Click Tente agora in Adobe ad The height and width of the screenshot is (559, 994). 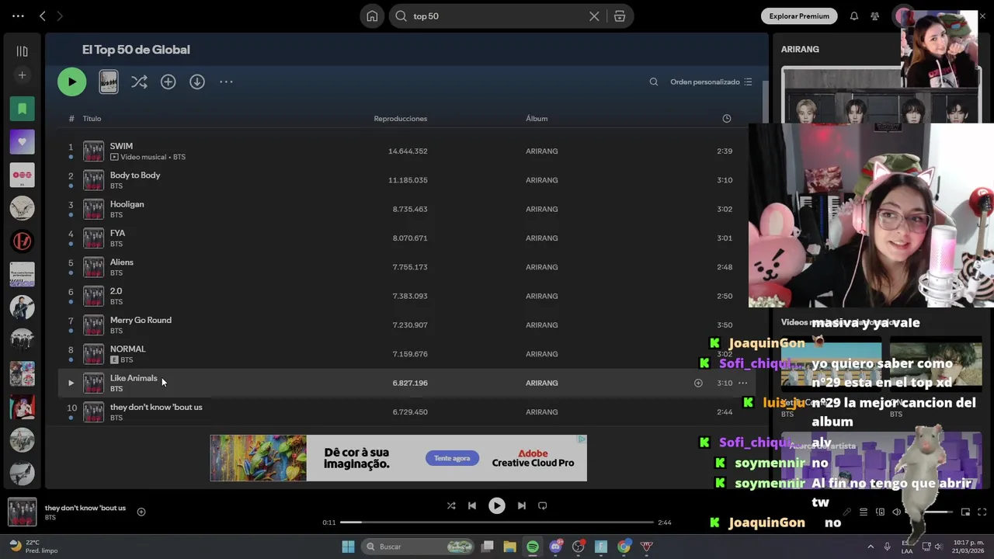pyautogui.click(x=452, y=458)
